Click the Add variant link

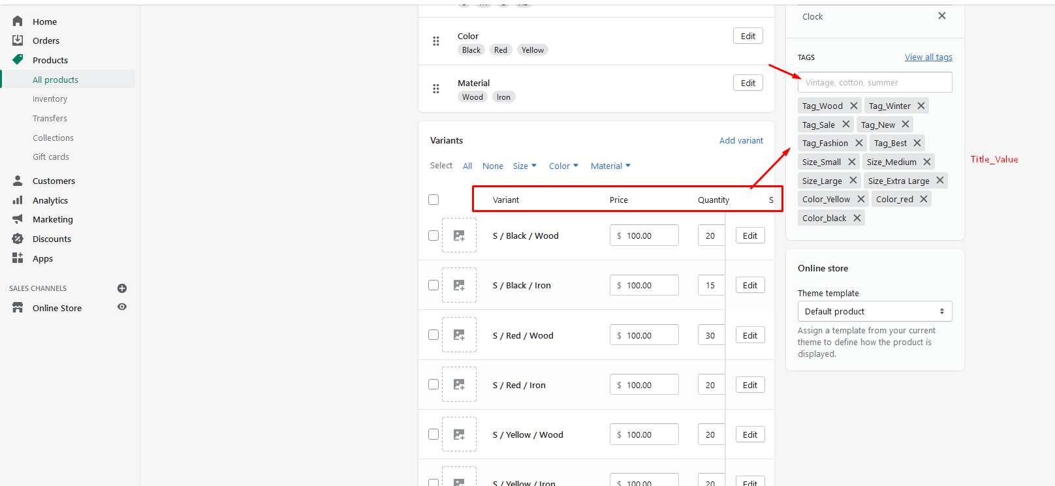[741, 140]
